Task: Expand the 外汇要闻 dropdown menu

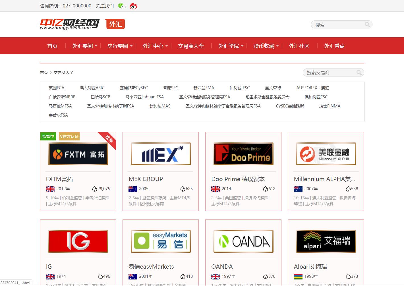Action: coord(85,46)
